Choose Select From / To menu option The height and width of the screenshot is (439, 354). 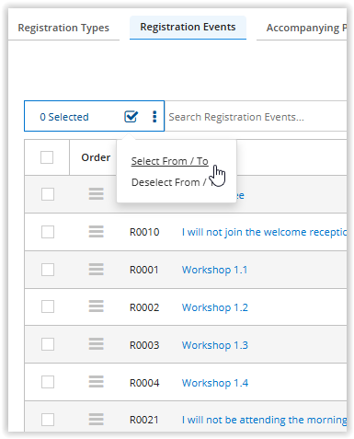tap(170, 161)
